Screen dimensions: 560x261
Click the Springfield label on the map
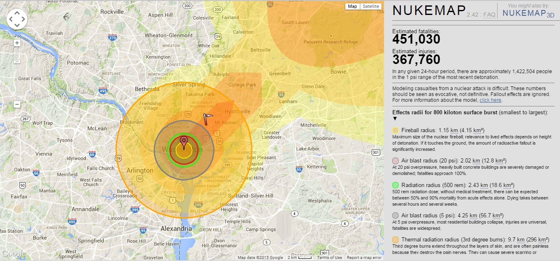click(x=91, y=241)
